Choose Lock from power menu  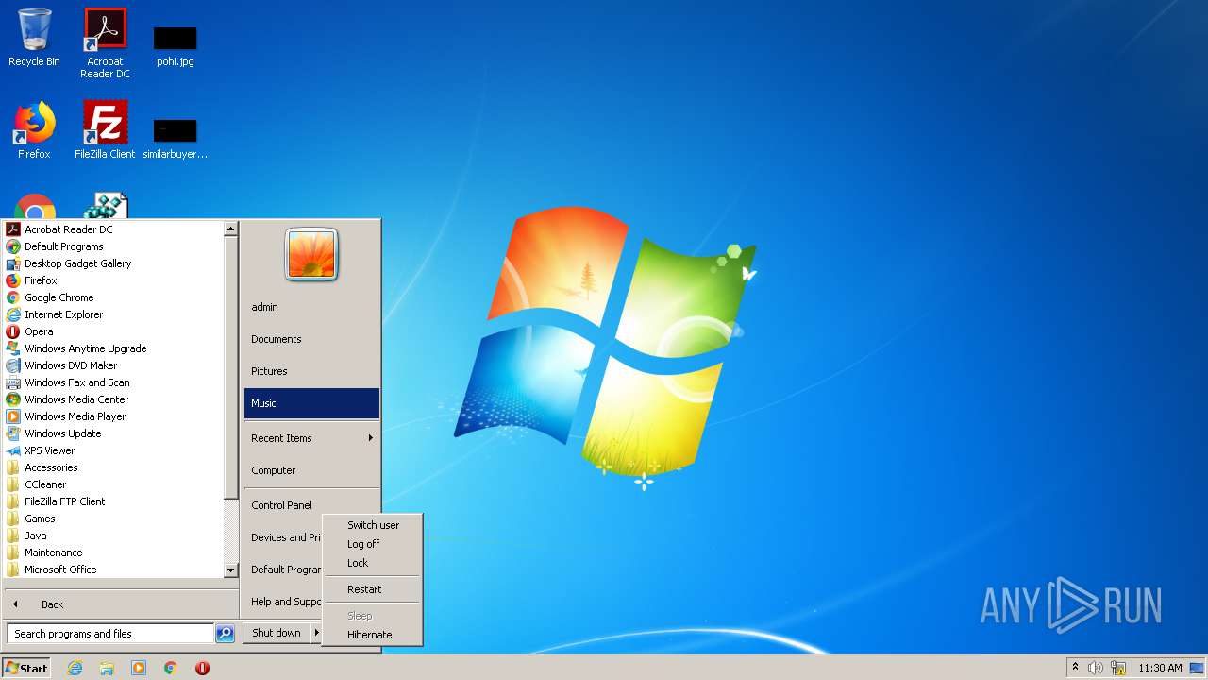pos(372,563)
